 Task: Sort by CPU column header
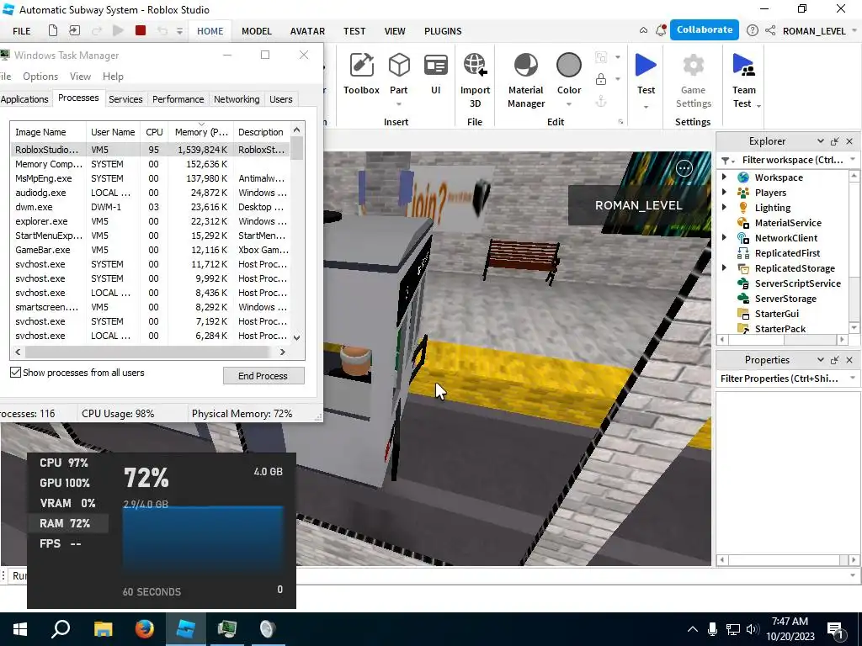coord(154,132)
